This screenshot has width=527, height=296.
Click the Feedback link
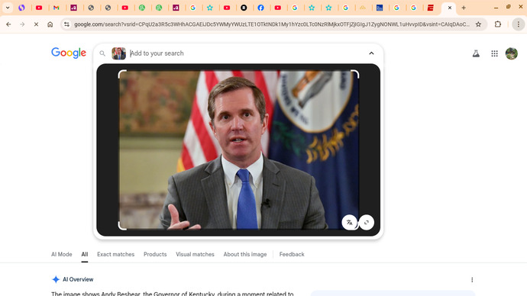pos(292,254)
